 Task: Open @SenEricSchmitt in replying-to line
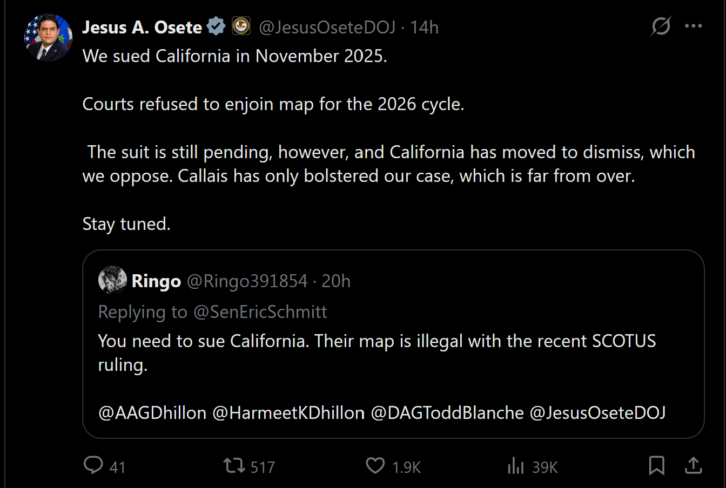260,312
